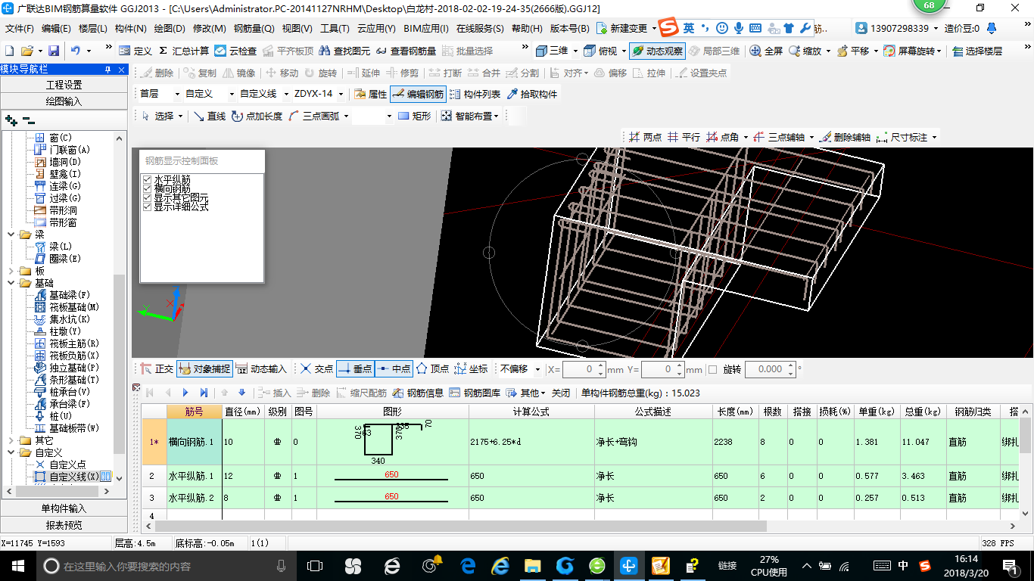Toggle 编辑钢筋 edit rebar button
The height and width of the screenshot is (581, 1034).
click(x=419, y=95)
